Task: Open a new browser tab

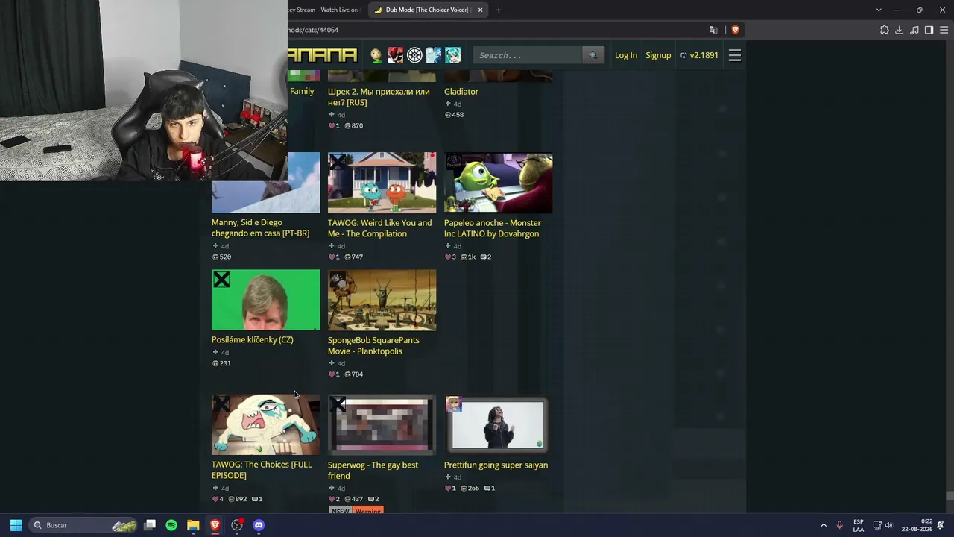Action: [499, 10]
